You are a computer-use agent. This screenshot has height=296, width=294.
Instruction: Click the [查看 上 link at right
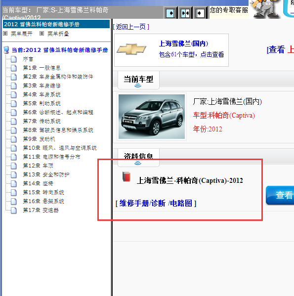[281, 49]
